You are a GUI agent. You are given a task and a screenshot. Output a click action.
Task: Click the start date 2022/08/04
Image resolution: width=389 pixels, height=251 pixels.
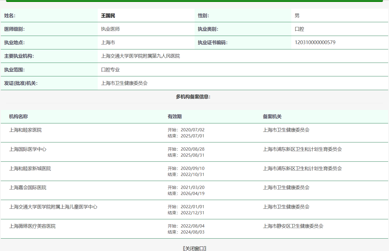tap(193, 226)
